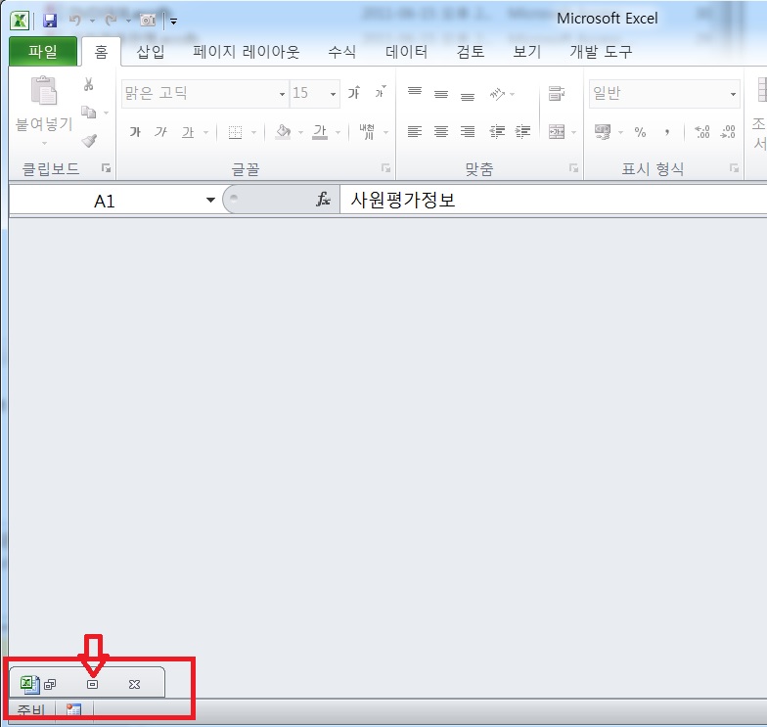This screenshot has width=767, height=727.
Task: Toggle bold (가) formatting
Action: click(135, 132)
